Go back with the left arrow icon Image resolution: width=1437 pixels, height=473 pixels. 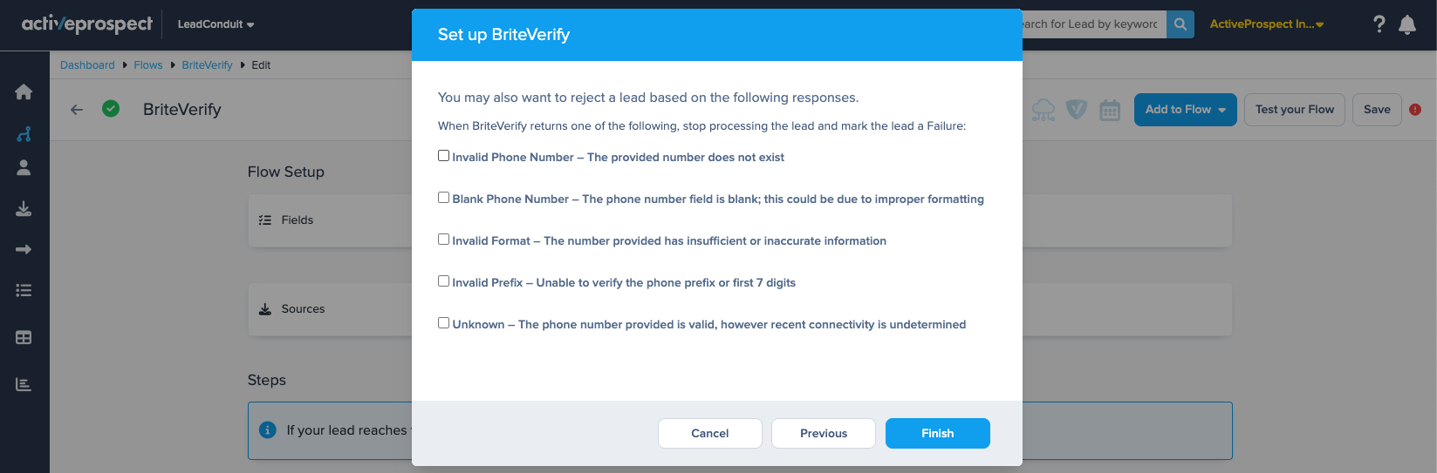(x=77, y=110)
